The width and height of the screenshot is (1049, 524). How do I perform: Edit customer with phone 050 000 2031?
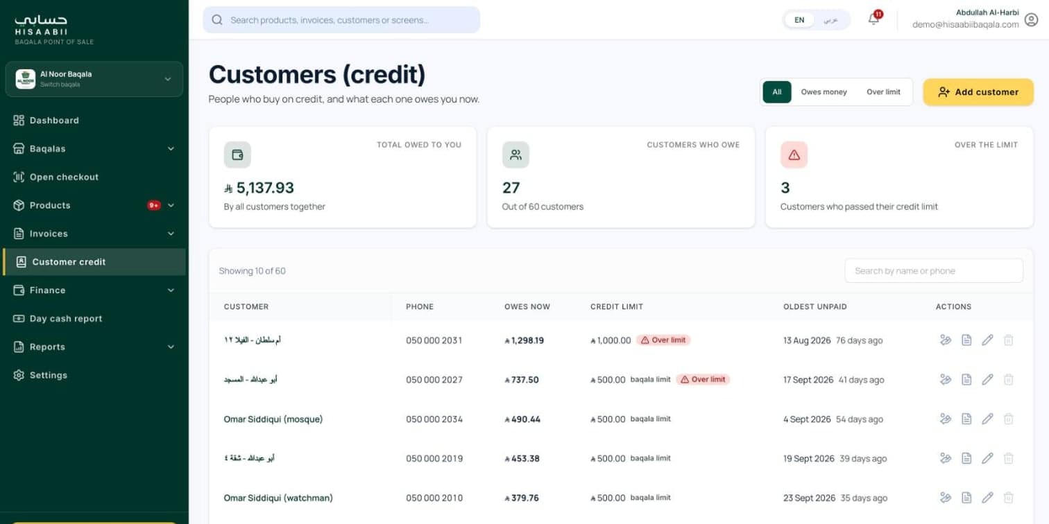(x=987, y=340)
